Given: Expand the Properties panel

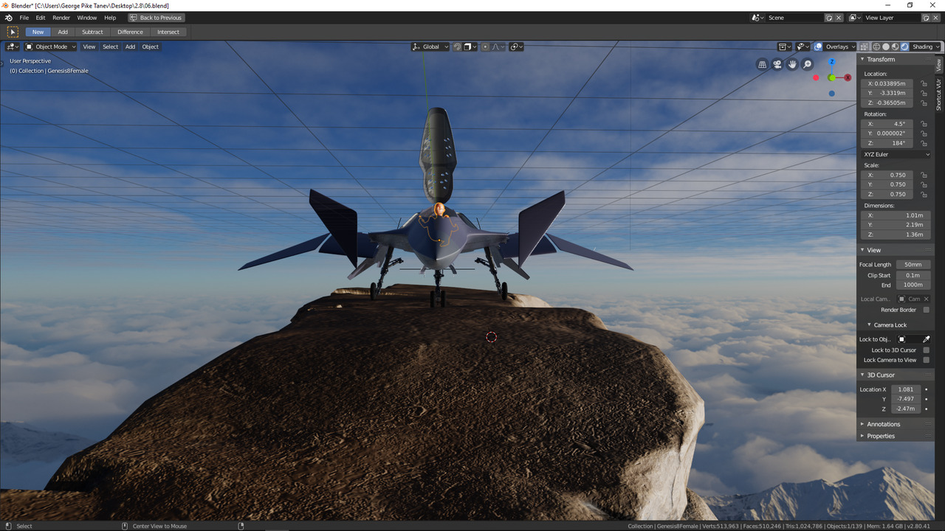Looking at the screenshot, I should point(880,436).
